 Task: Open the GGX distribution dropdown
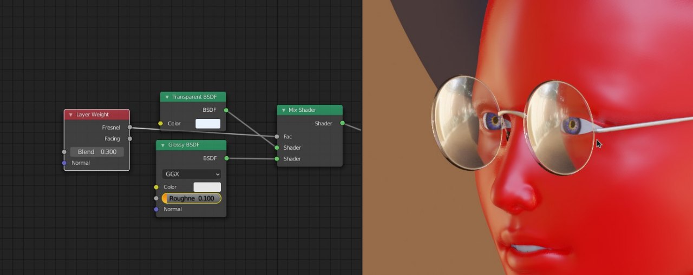coord(192,174)
